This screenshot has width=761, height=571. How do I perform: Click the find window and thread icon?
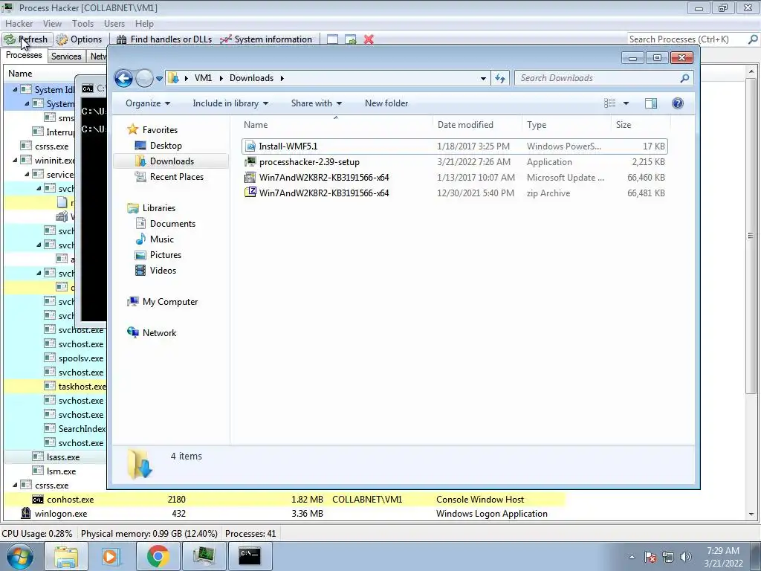(351, 39)
